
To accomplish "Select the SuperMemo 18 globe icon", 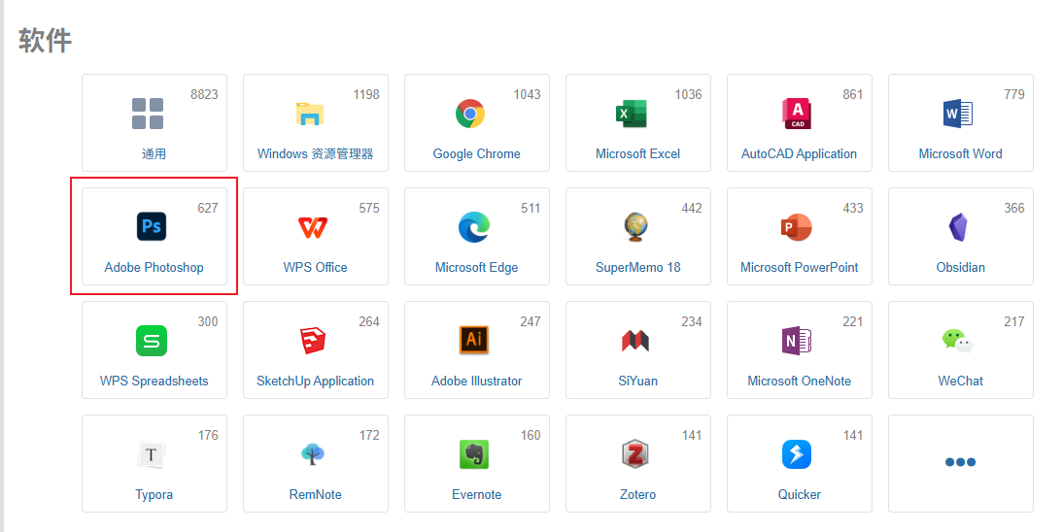I will [x=635, y=227].
